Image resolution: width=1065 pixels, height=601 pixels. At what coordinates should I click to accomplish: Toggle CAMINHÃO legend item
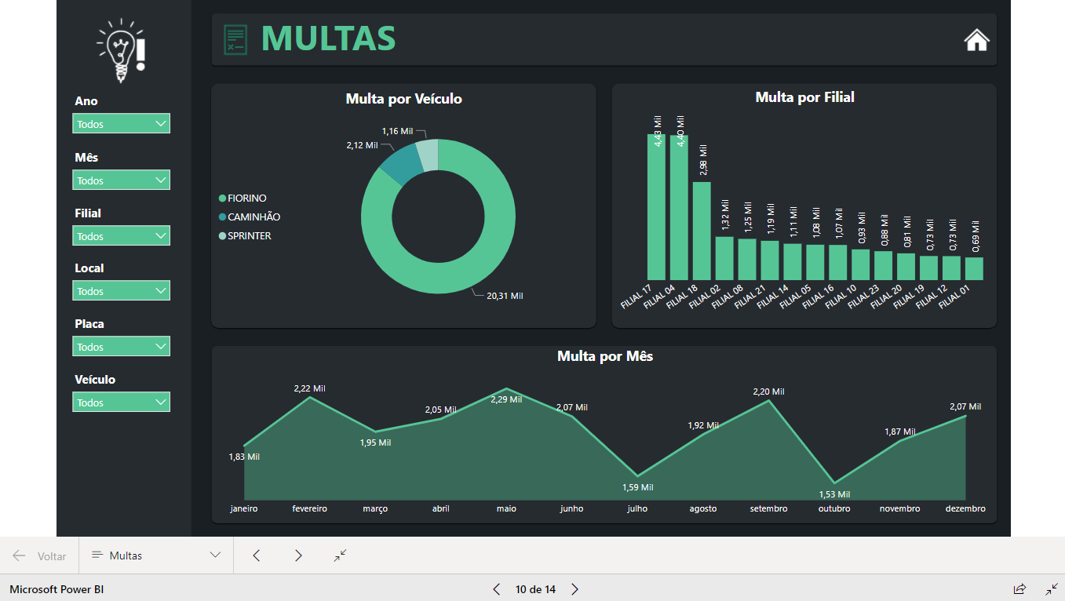click(x=253, y=217)
